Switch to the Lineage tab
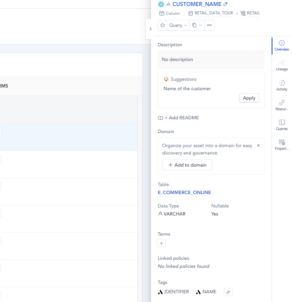Screen dimensions: 292x302 tap(282, 65)
